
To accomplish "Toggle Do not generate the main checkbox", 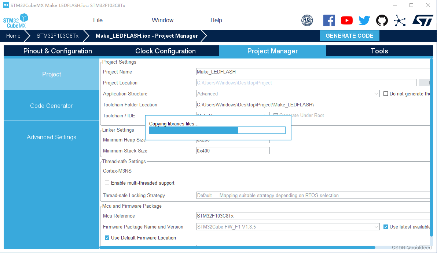I will 386,94.
